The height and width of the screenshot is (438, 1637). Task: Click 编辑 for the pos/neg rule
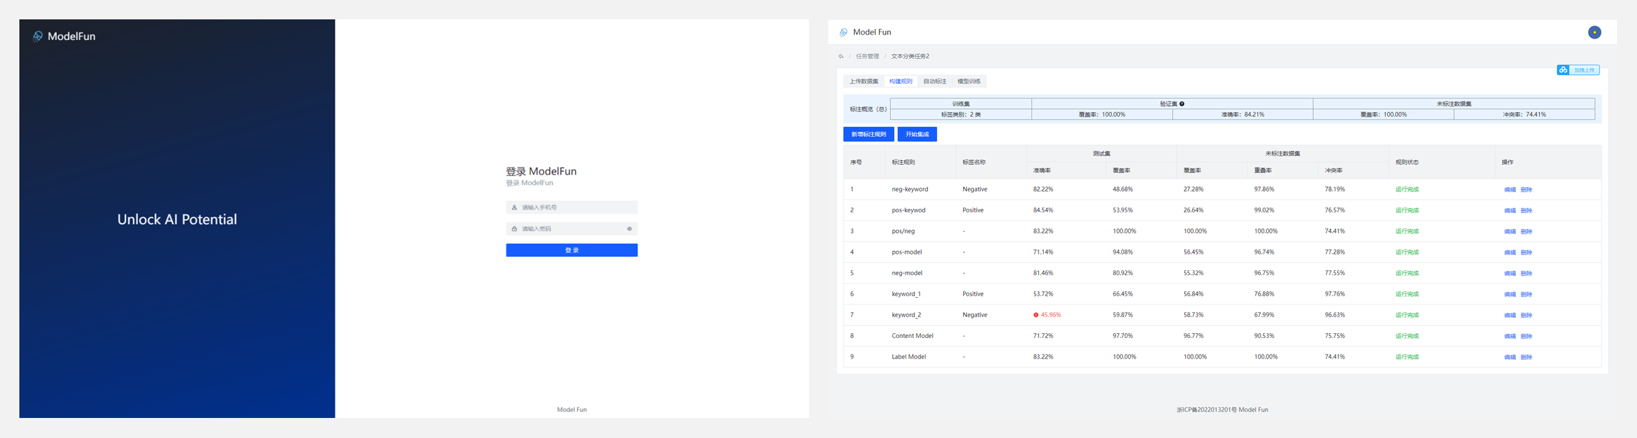pos(1509,232)
